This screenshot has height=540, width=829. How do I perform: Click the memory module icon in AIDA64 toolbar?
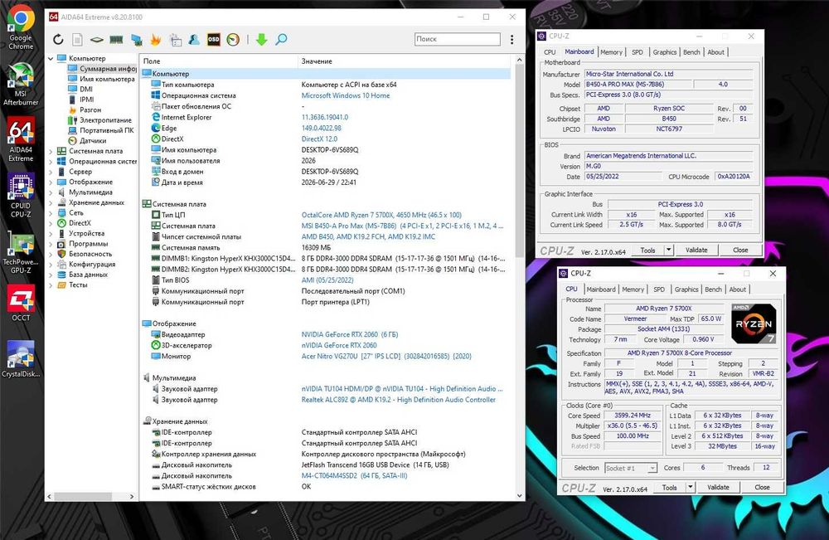point(116,40)
